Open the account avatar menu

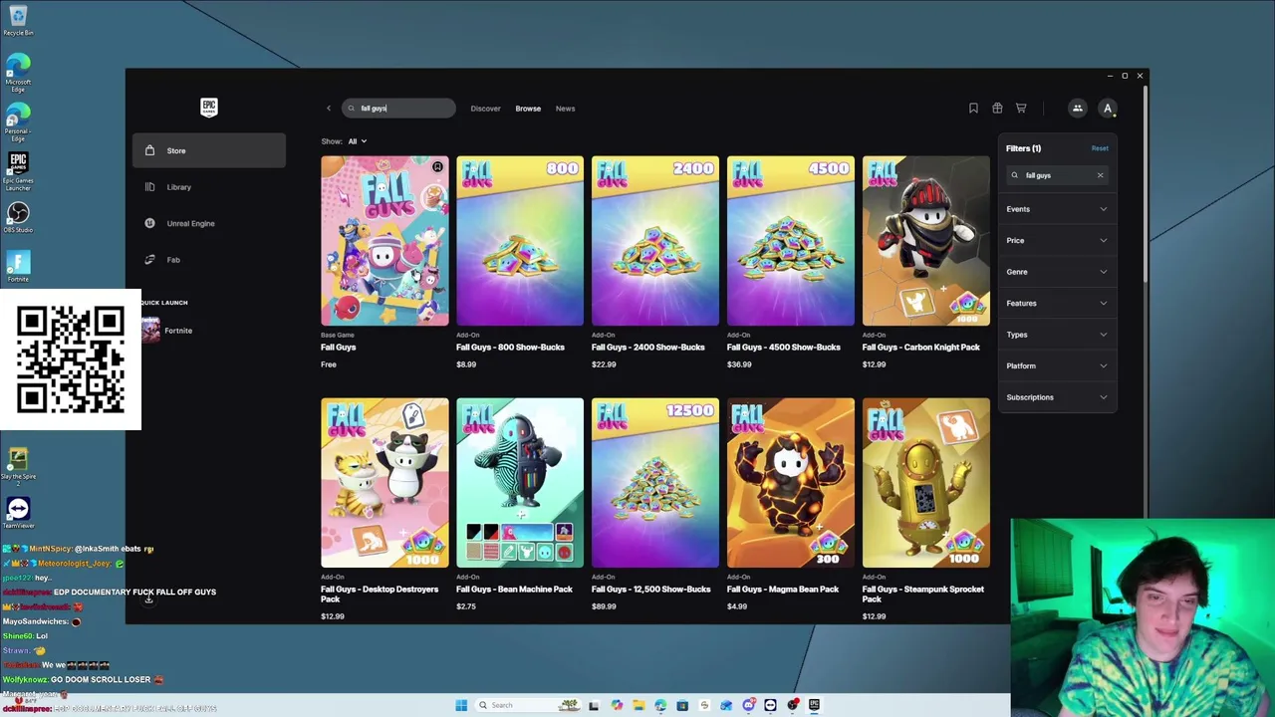click(1107, 109)
